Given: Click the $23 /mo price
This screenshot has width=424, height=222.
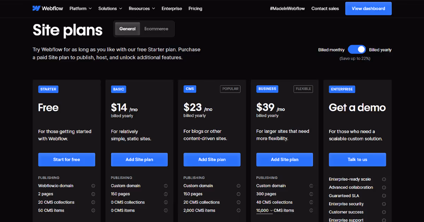Looking at the screenshot, I should coord(198,107).
